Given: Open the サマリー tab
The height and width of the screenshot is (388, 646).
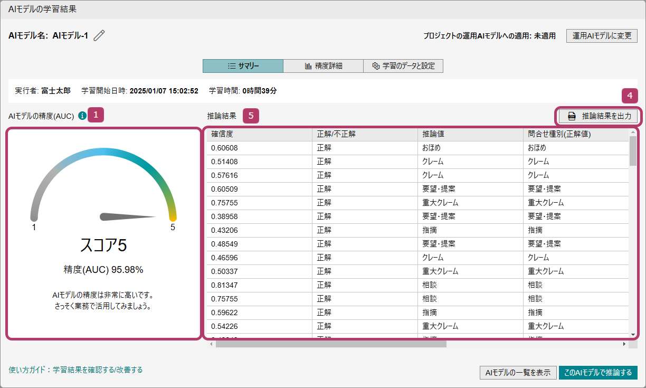Looking at the screenshot, I should pyautogui.click(x=243, y=66).
